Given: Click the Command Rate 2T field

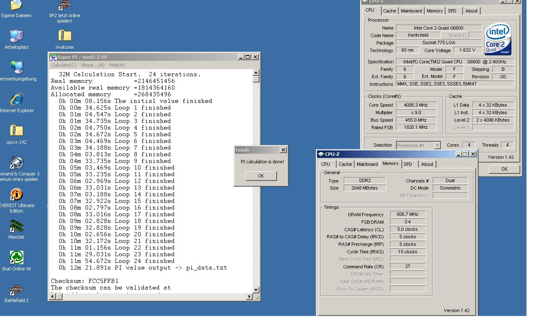Looking at the screenshot, I should point(408,267).
